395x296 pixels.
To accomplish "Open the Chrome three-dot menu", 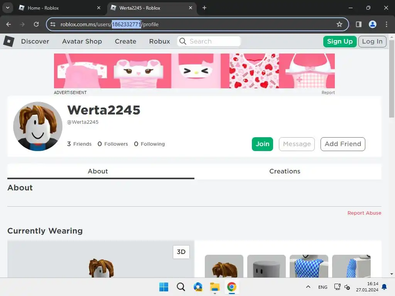I will (387, 24).
